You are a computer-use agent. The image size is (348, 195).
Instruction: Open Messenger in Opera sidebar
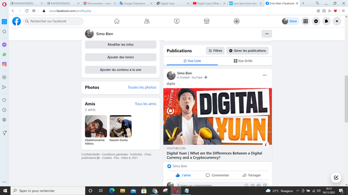coord(4,44)
